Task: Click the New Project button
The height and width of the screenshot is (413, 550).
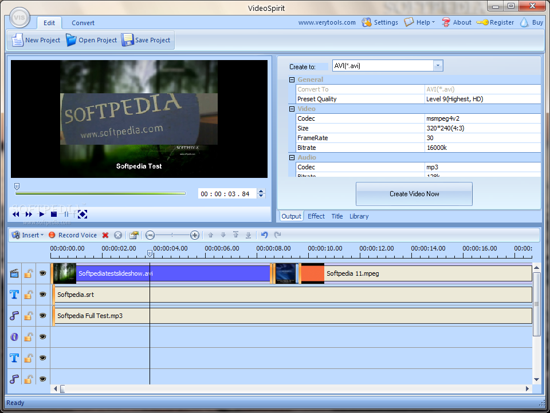Action: click(x=36, y=40)
